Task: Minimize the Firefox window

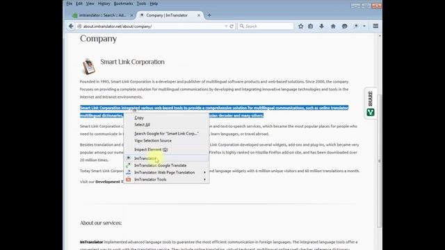Action: [x=355, y=6]
